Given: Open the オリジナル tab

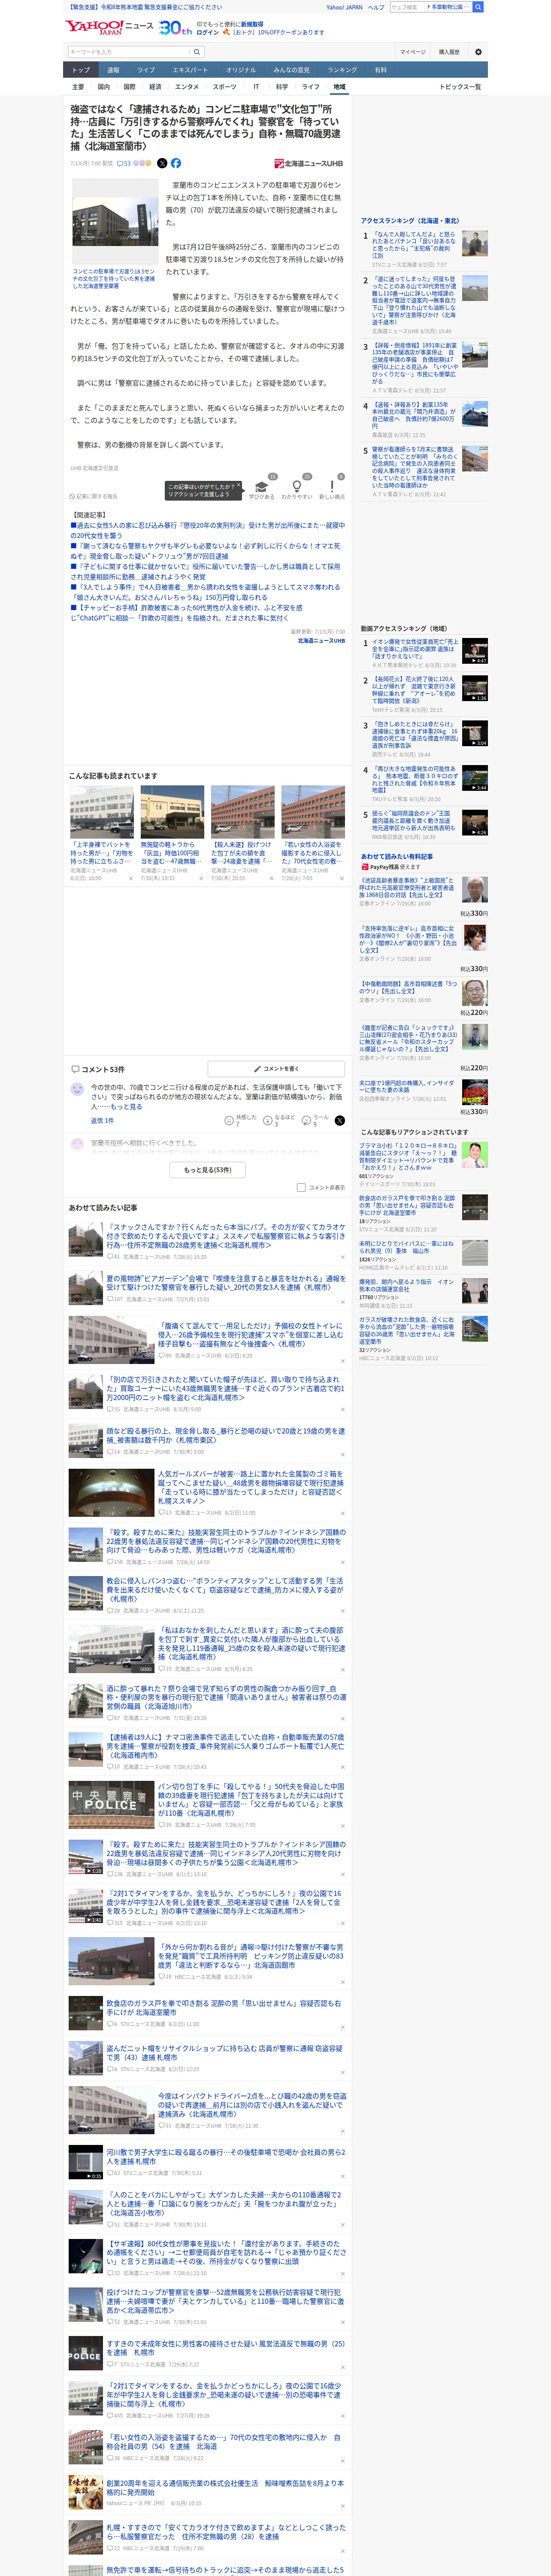Looking at the screenshot, I should 241,70.
